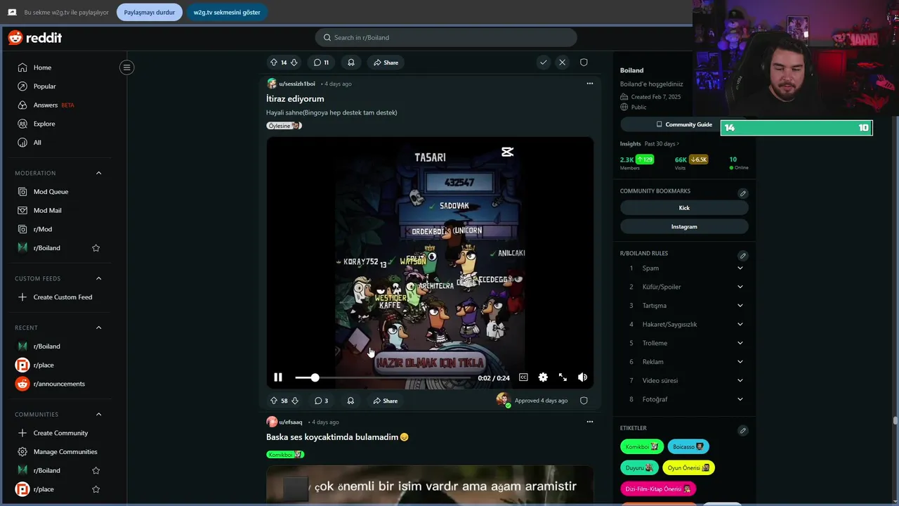Downvote the post with 58 votes

[294, 401]
